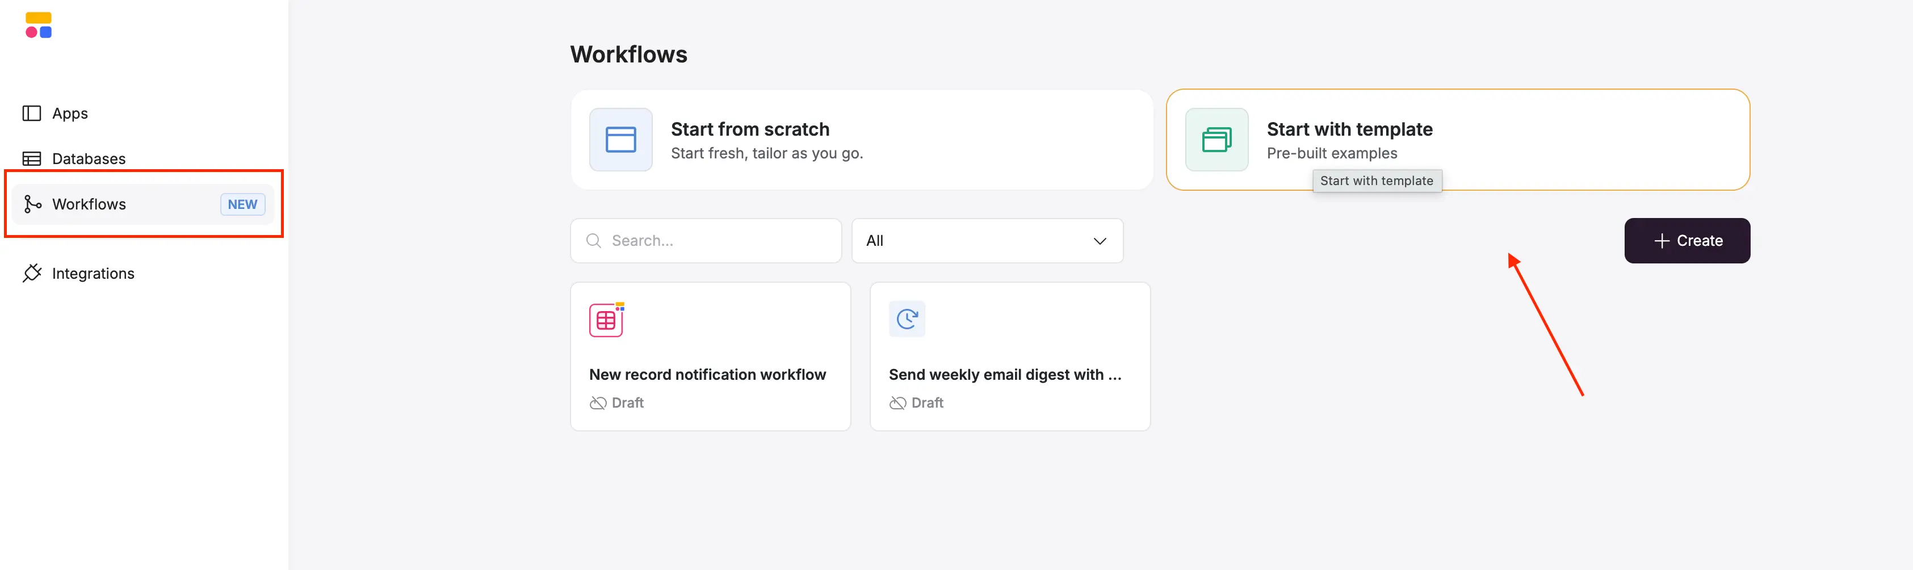Click the Databases grid icon
The height and width of the screenshot is (570, 1913).
[31, 158]
